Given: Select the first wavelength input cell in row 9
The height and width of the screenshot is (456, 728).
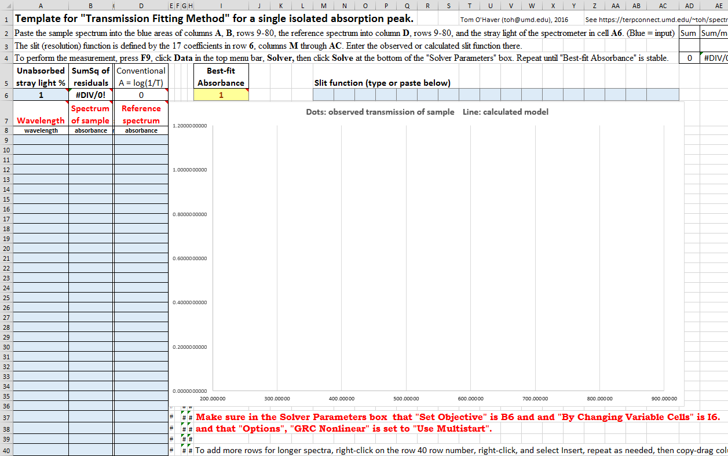Looking at the screenshot, I should coord(41,140).
